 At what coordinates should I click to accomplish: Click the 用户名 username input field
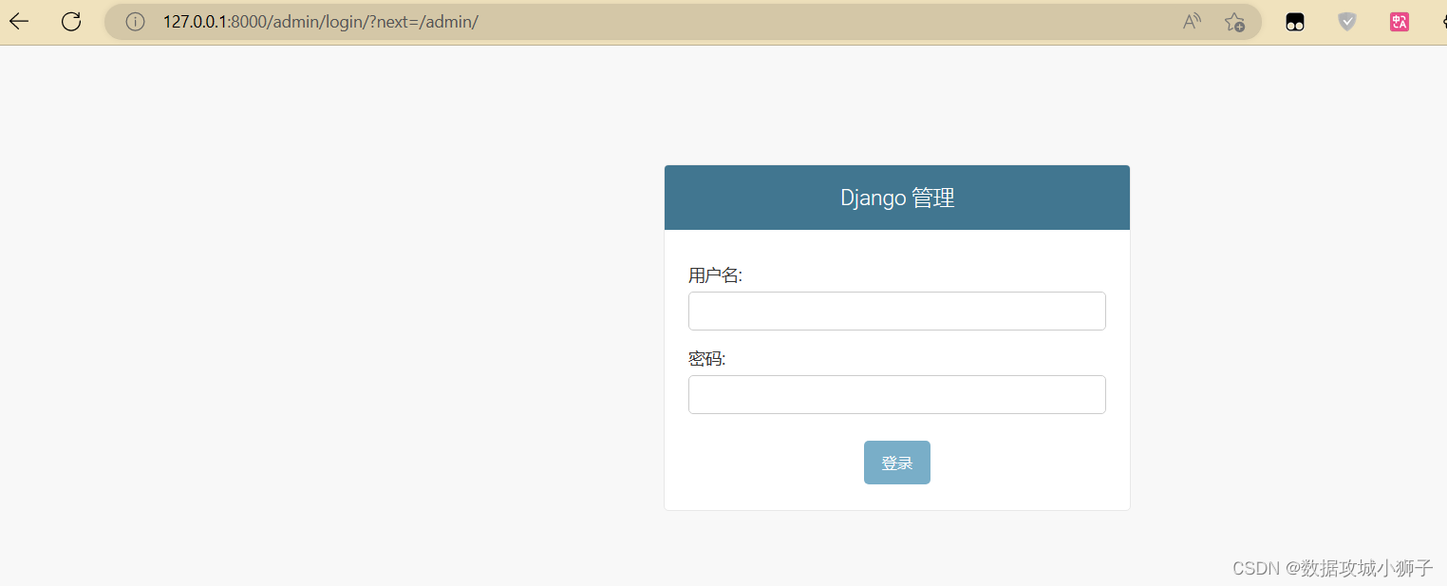(897, 312)
